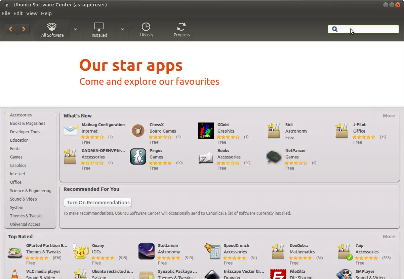Go forward with the right arrow button
This screenshot has width=404, height=279.
pos(24,29)
